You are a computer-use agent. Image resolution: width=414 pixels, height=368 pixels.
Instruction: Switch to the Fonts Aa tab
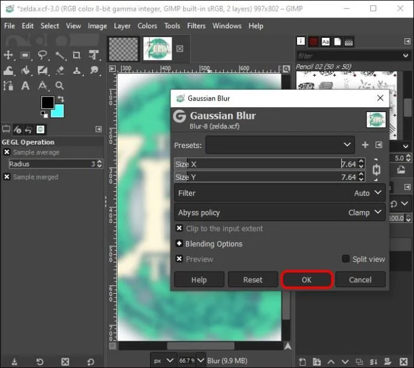coord(325,42)
